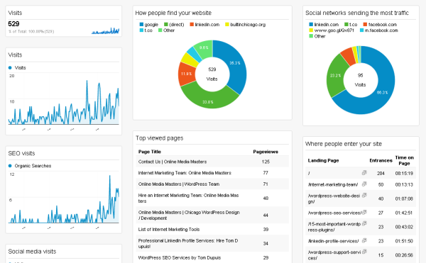The height and width of the screenshot is (263, 426).
Task: Select List of Internet Marketing Tools row
Action: (212, 229)
